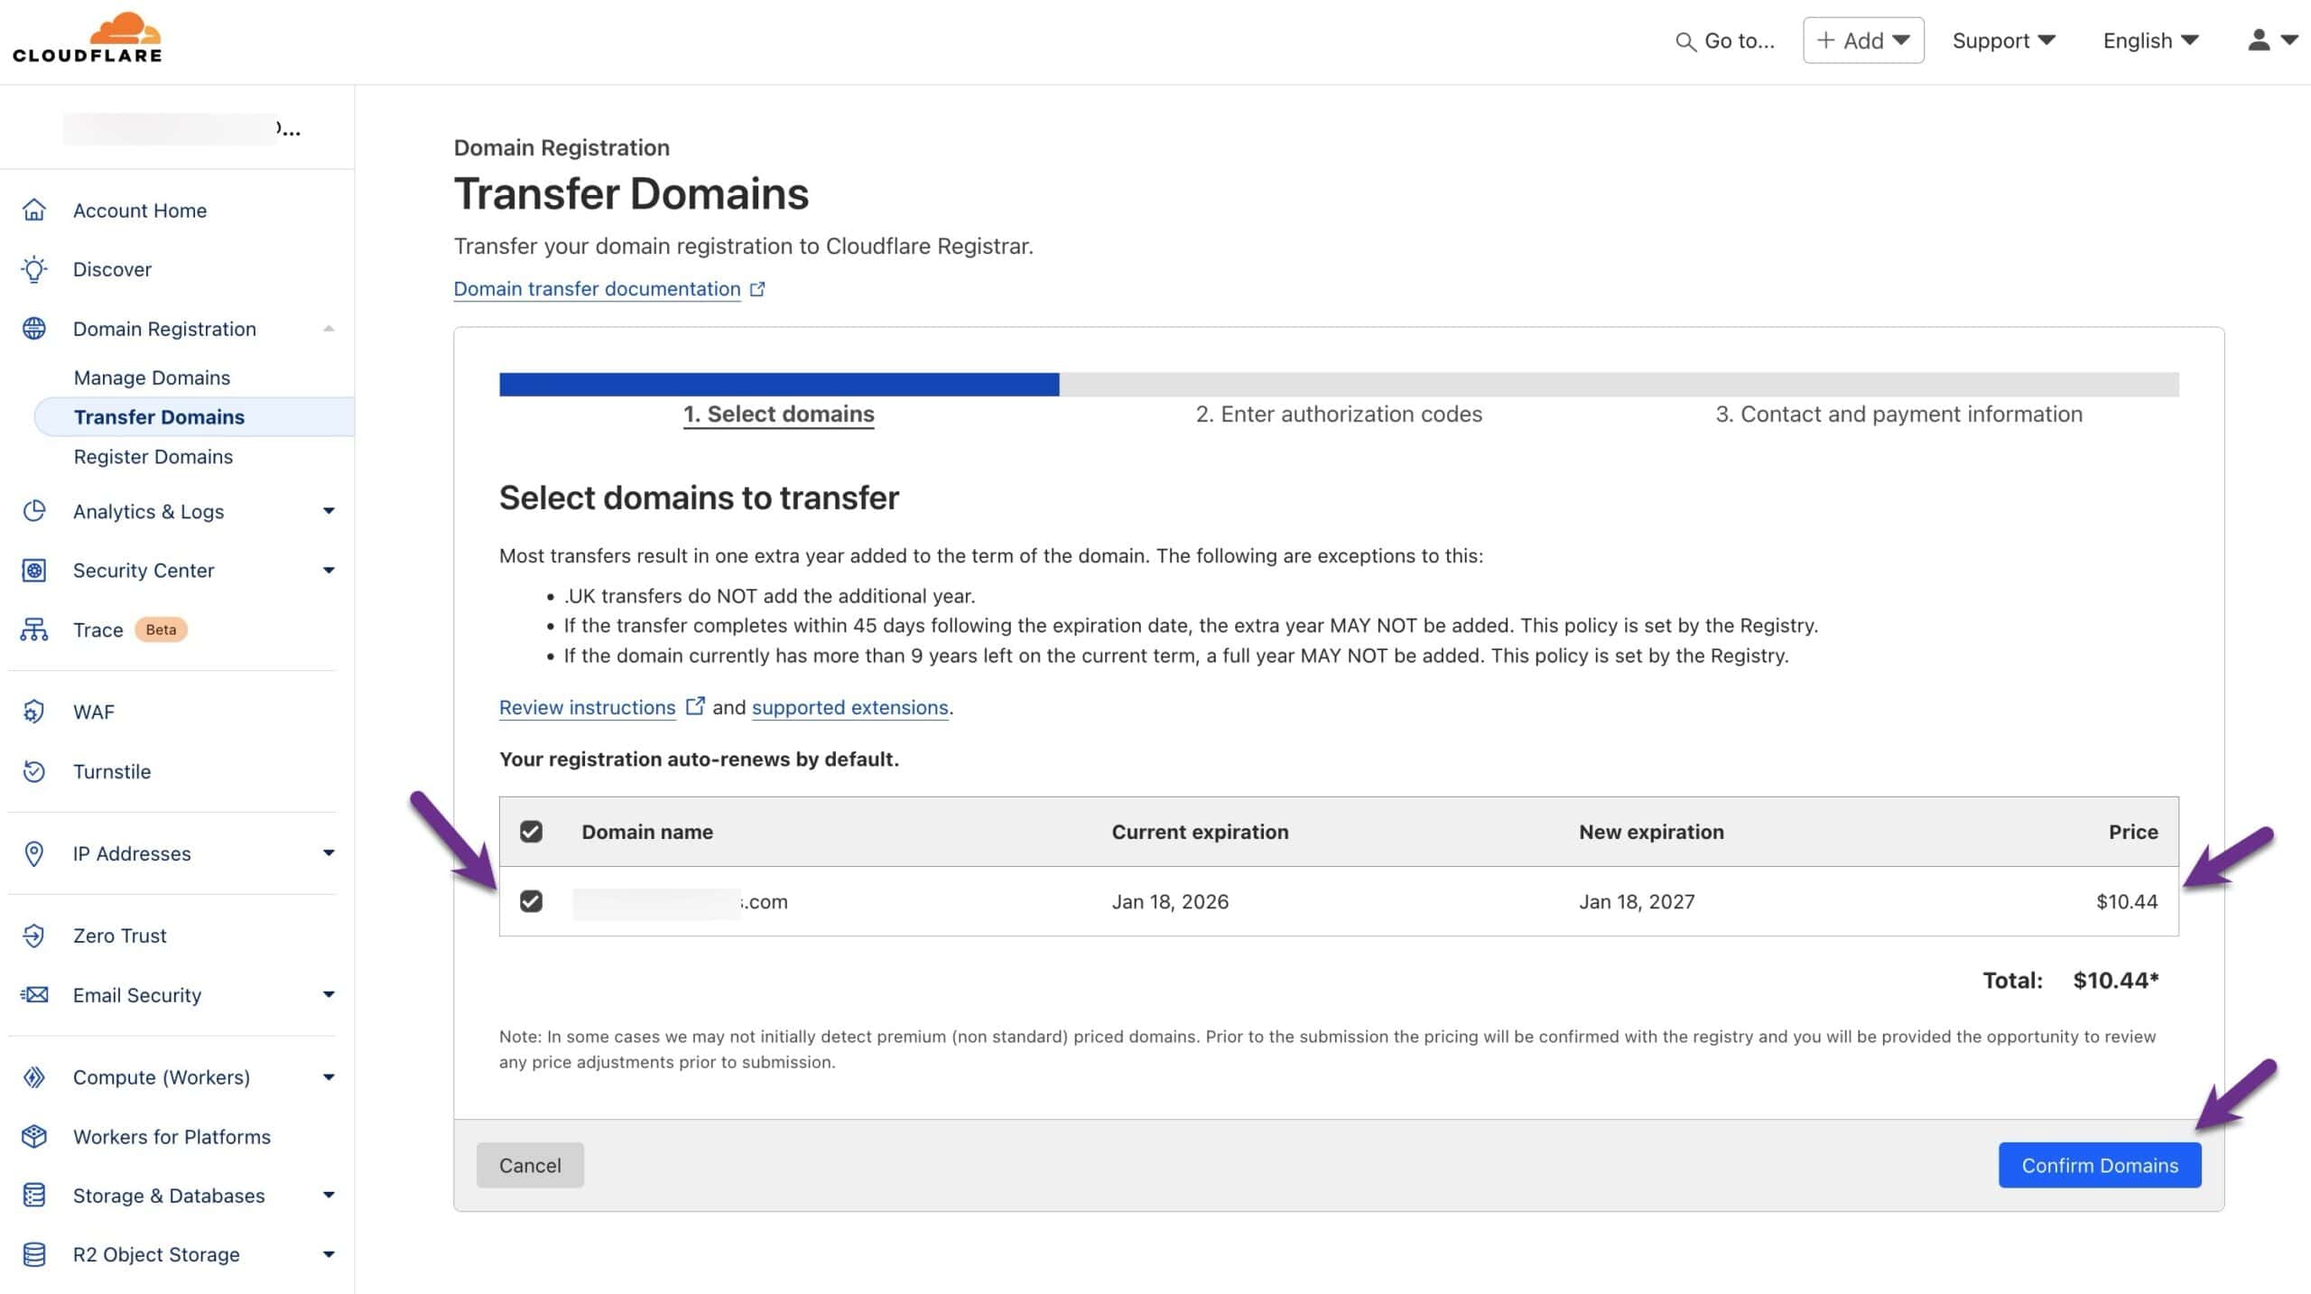Expand the Compute (Workers) arrow
This screenshot has width=2311, height=1294.
pyautogui.click(x=329, y=1077)
